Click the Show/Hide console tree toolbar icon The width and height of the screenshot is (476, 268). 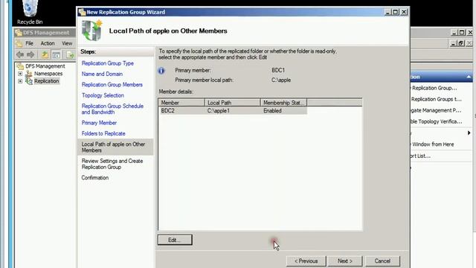[x=57, y=54]
